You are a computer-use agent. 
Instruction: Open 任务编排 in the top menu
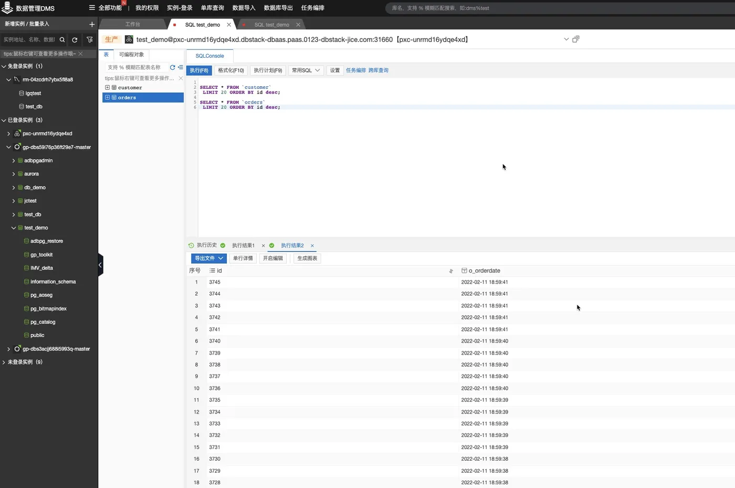pyautogui.click(x=313, y=8)
